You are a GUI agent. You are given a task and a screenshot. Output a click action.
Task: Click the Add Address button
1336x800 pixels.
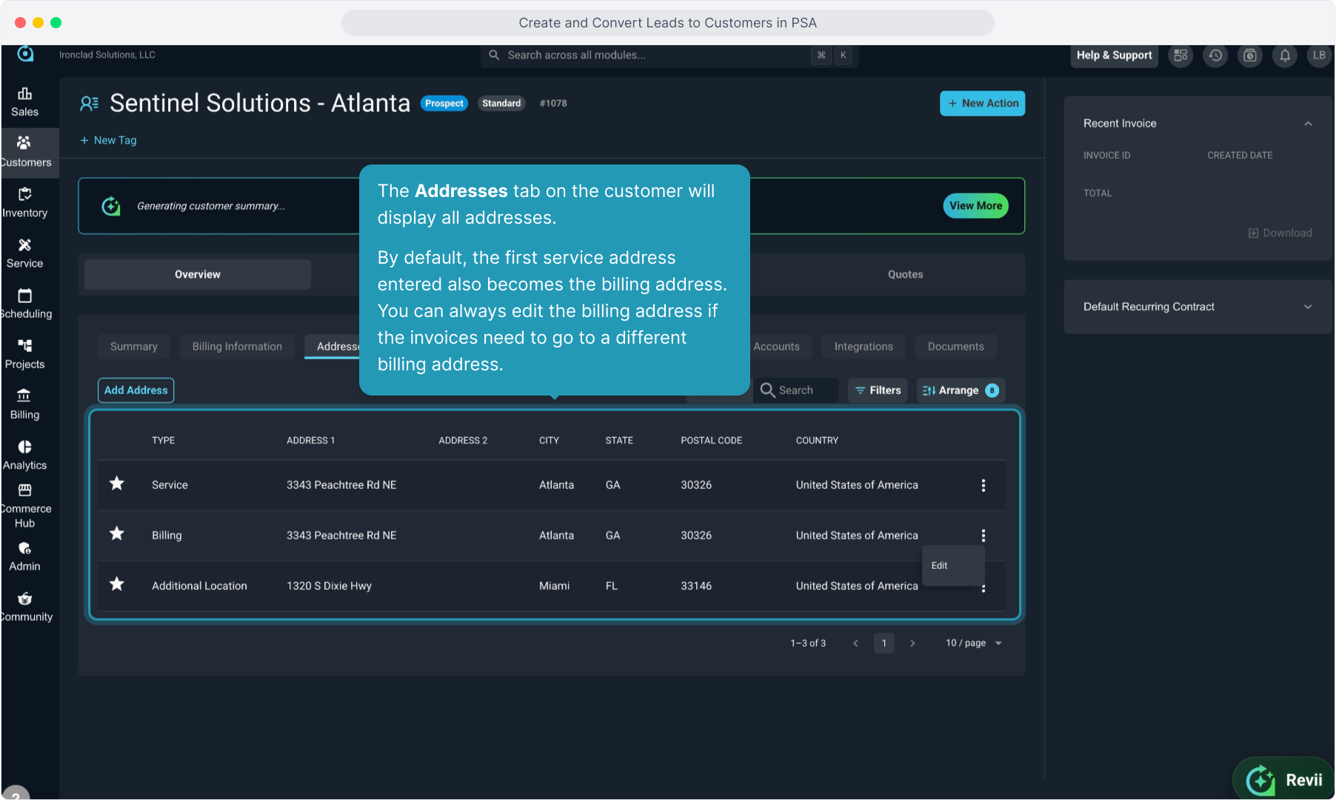tap(136, 390)
